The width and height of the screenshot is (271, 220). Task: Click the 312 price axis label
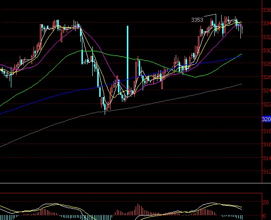(x=267, y=172)
